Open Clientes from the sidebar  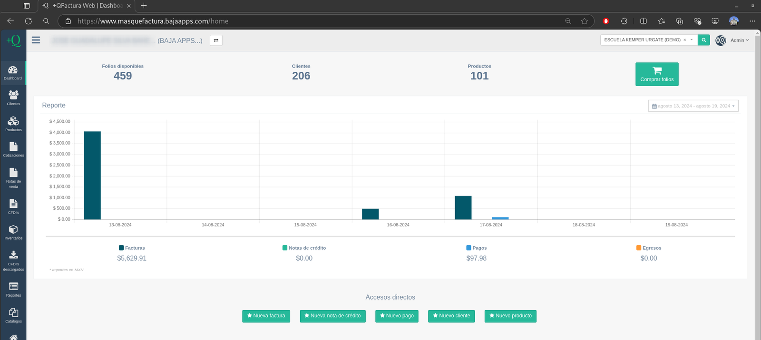click(x=13, y=98)
